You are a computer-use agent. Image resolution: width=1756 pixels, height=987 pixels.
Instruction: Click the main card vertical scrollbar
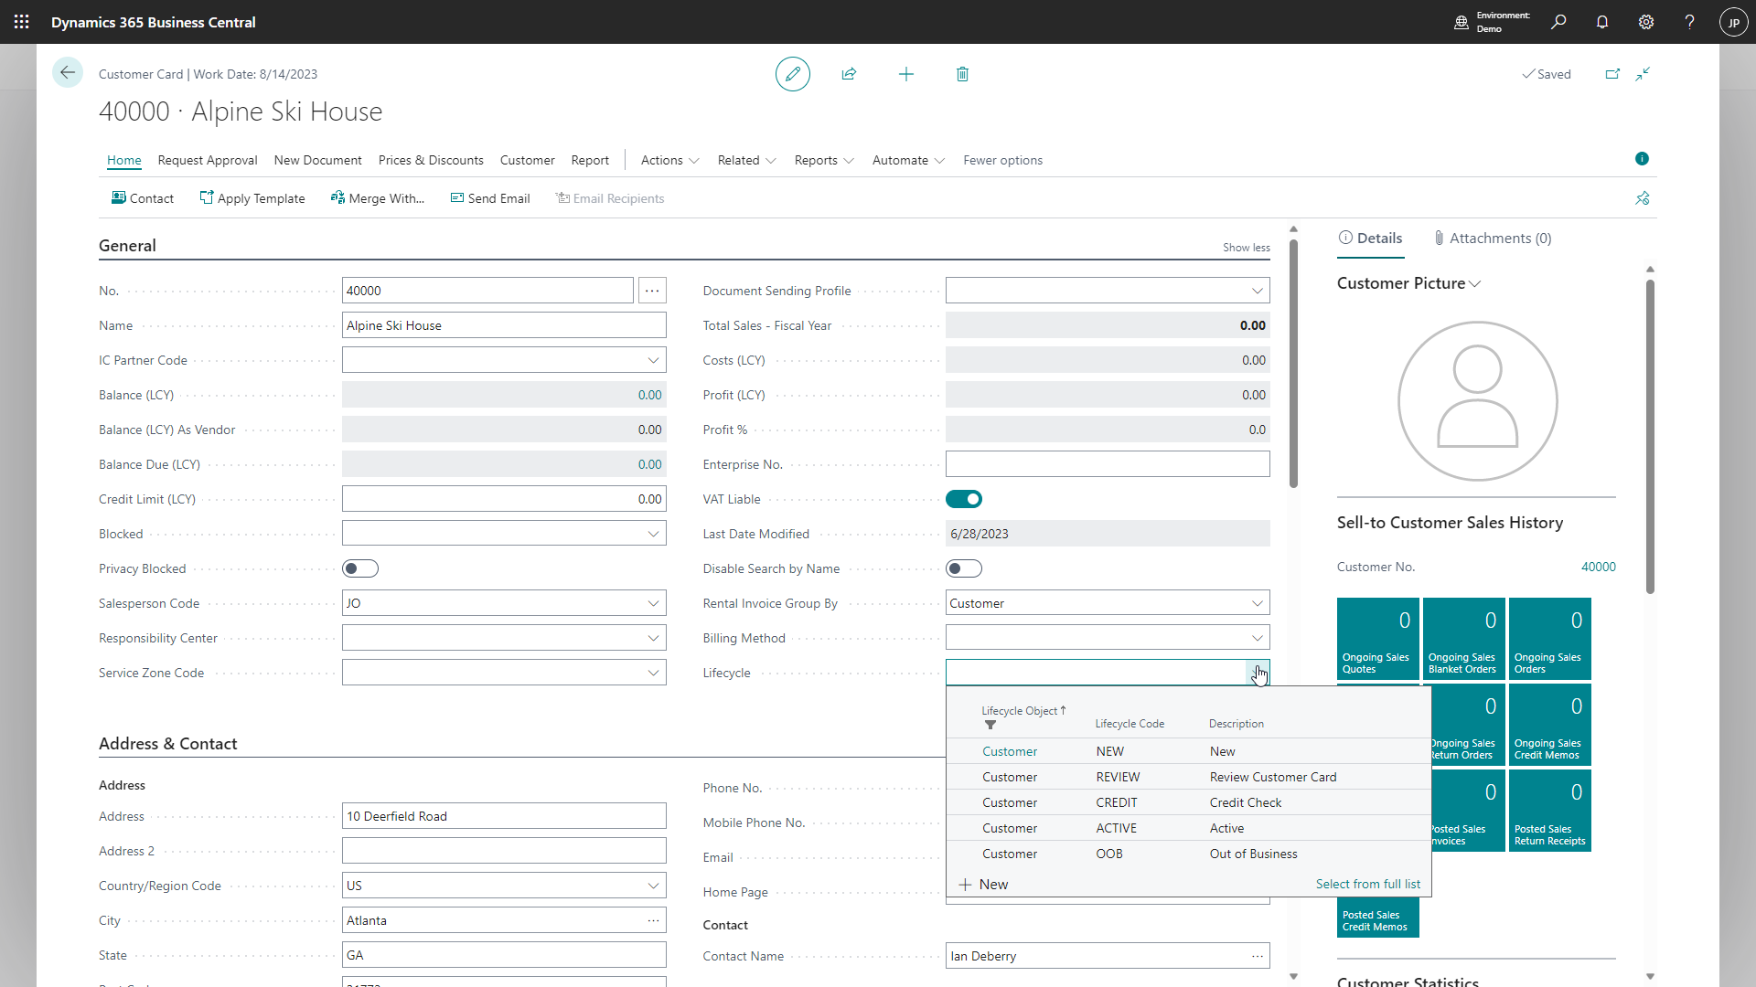click(1293, 364)
